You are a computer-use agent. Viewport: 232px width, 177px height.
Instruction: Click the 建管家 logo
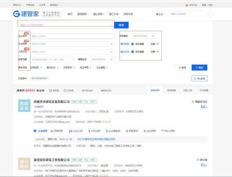click(x=26, y=14)
